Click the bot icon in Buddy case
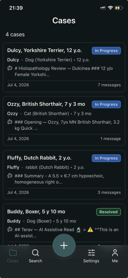 (x=10, y=229)
